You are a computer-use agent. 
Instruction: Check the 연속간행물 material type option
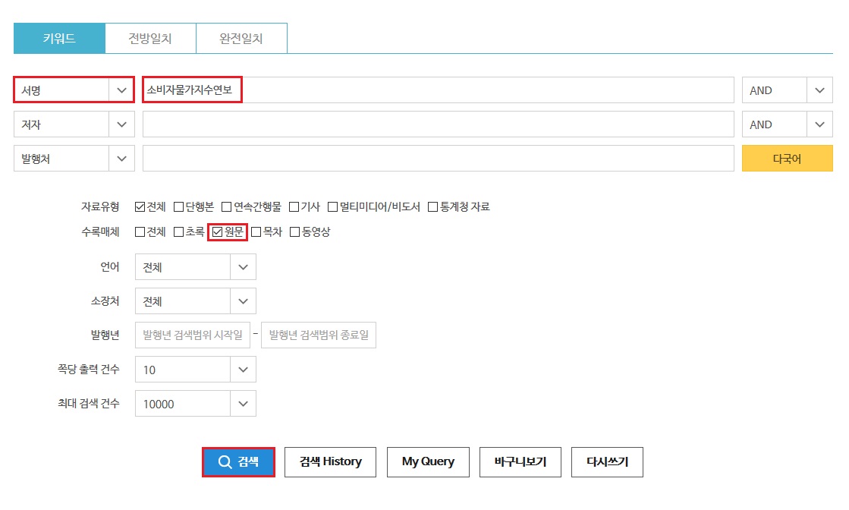(x=225, y=206)
